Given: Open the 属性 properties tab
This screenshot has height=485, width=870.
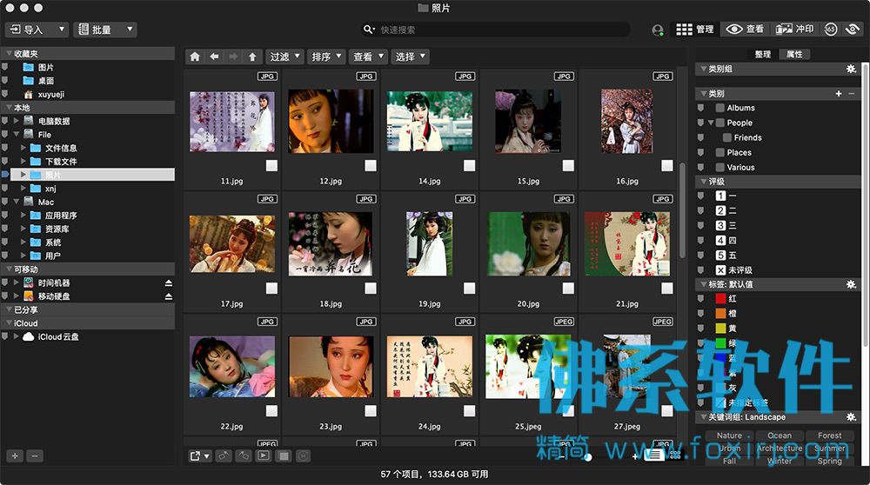Looking at the screenshot, I should [794, 54].
